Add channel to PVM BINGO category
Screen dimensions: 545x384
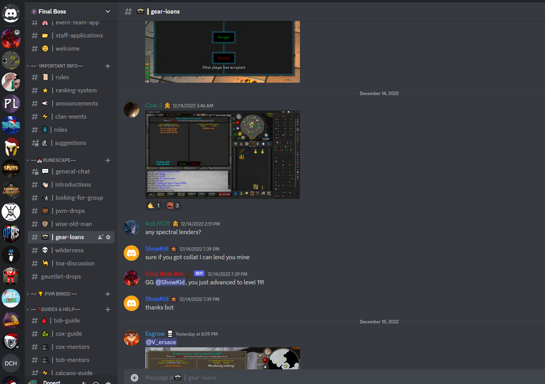click(108, 294)
